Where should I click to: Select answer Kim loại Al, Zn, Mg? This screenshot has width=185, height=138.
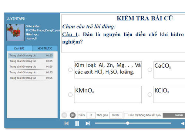point(70,70)
